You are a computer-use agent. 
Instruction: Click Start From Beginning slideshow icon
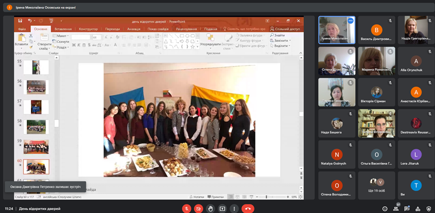pos(51,21)
